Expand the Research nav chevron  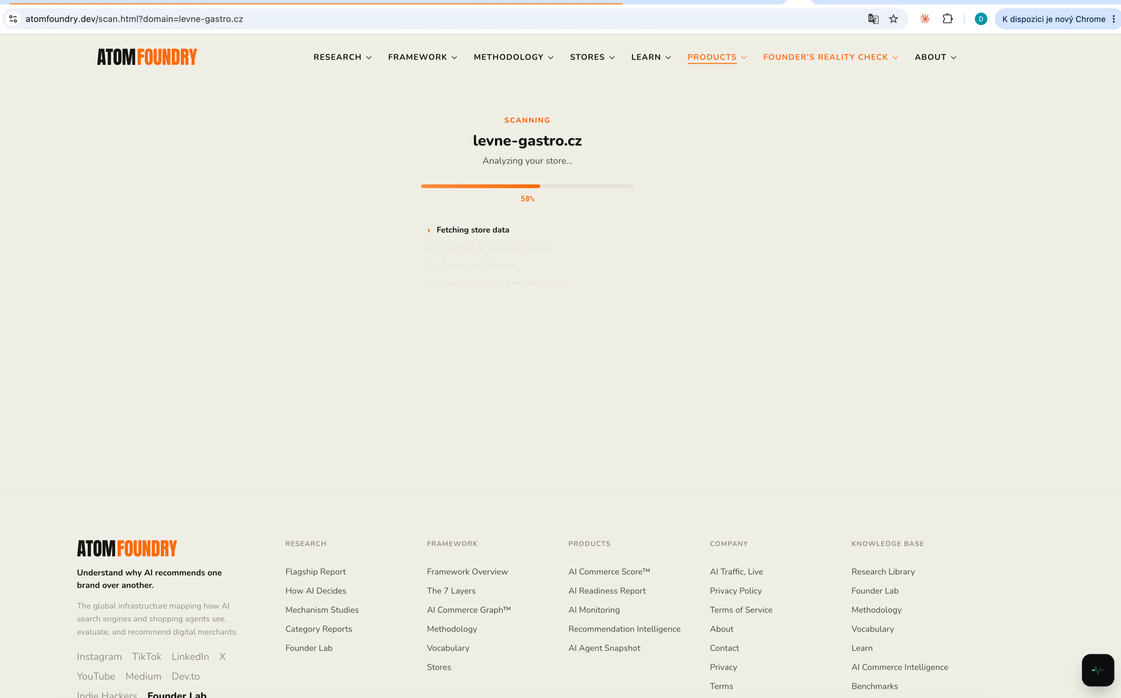369,58
